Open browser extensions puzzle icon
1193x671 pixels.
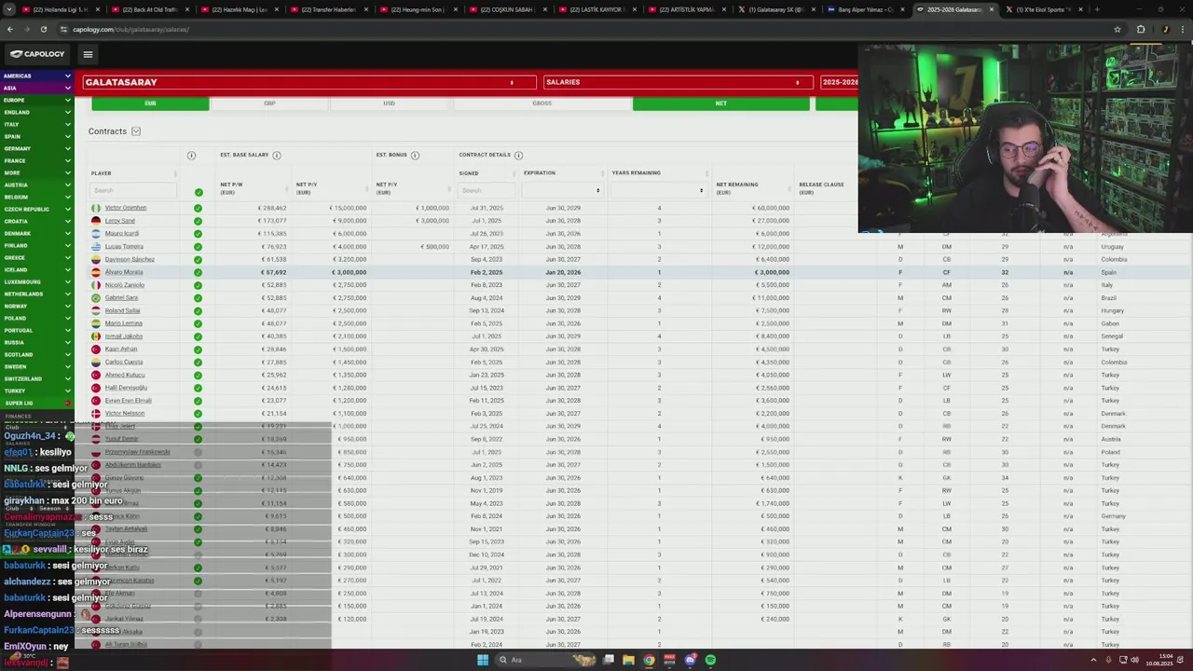pyautogui.click(x=1141, y=29)
